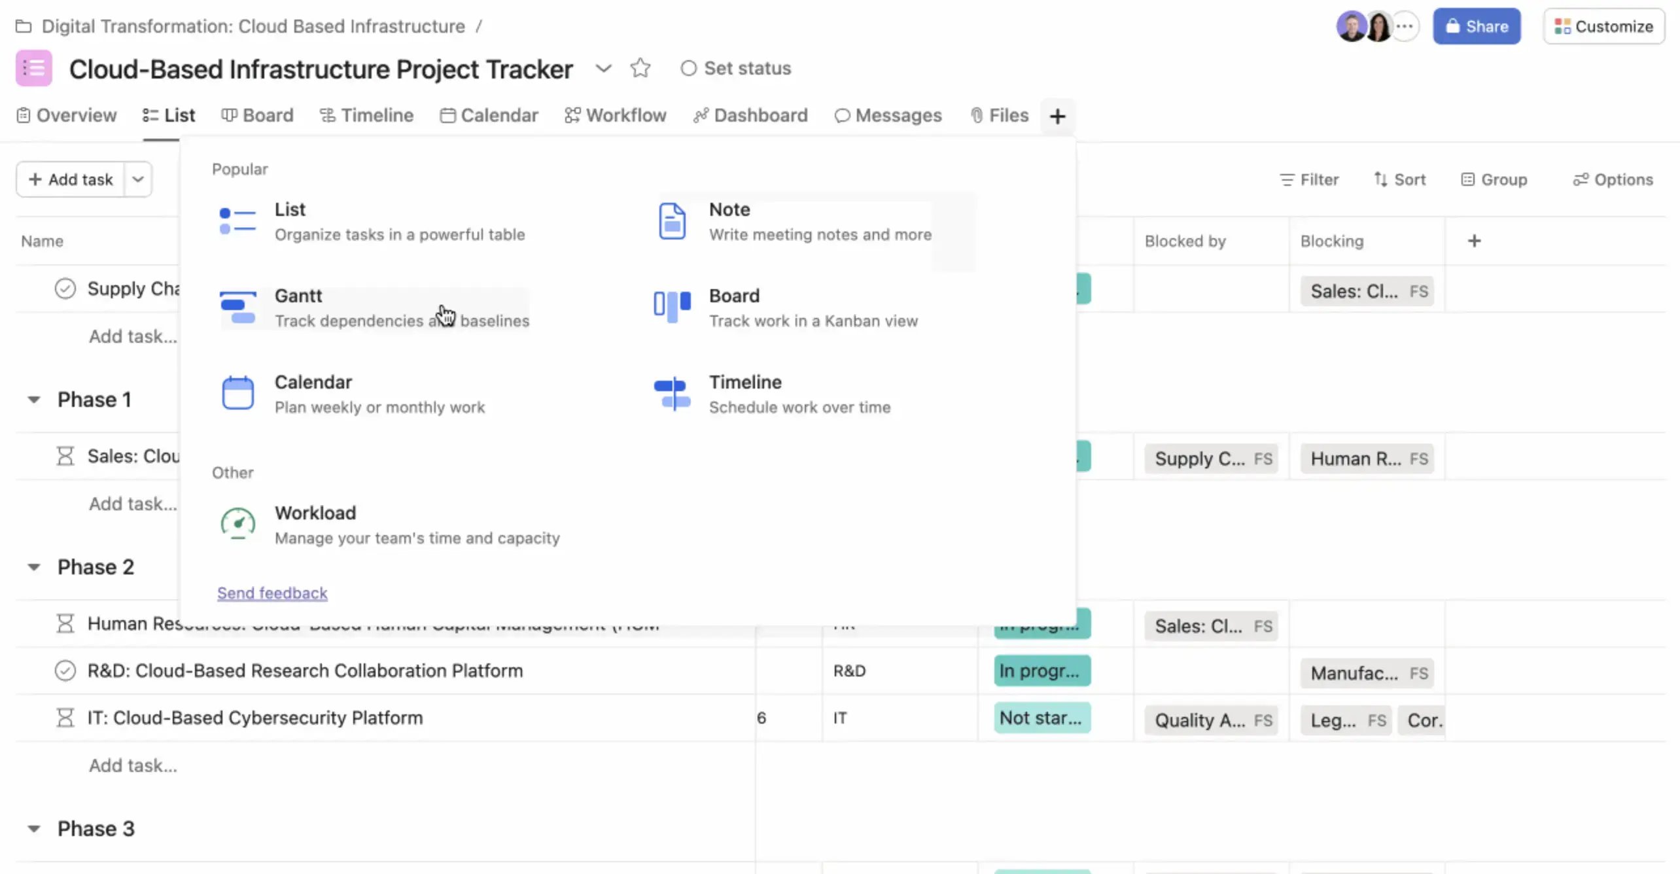Mark Supply Chain task complete

tap(65, 288)
